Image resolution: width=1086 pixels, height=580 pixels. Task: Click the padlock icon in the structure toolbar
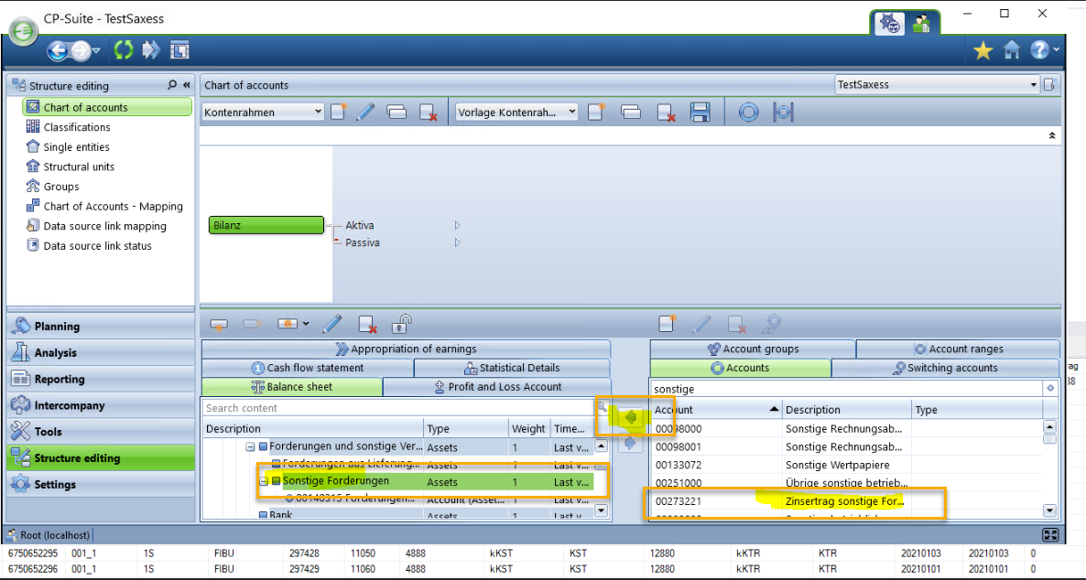coord(401,324)
